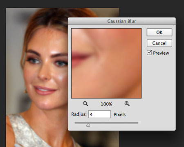The height and width of the screenshot is (147, 184).
Task: Click the lips in the canvas photo
Action: point(45,90)
